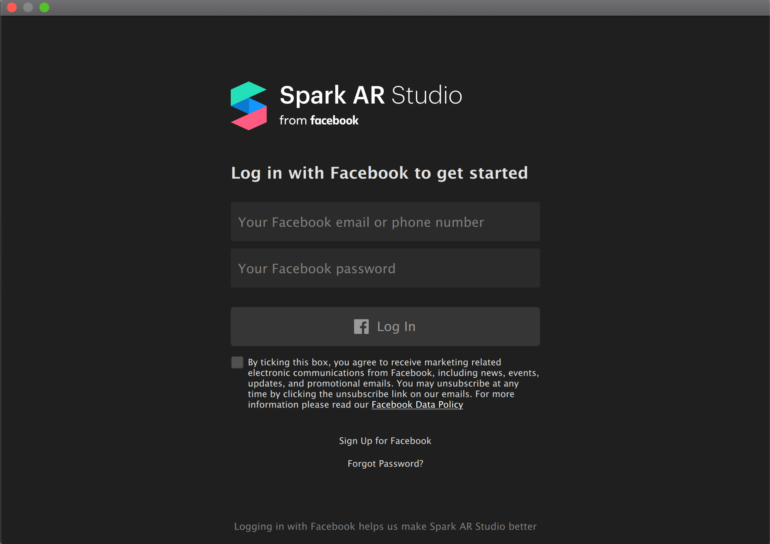
Task: Click the Spark AR colorful S logo
Action: click(249, 106)
